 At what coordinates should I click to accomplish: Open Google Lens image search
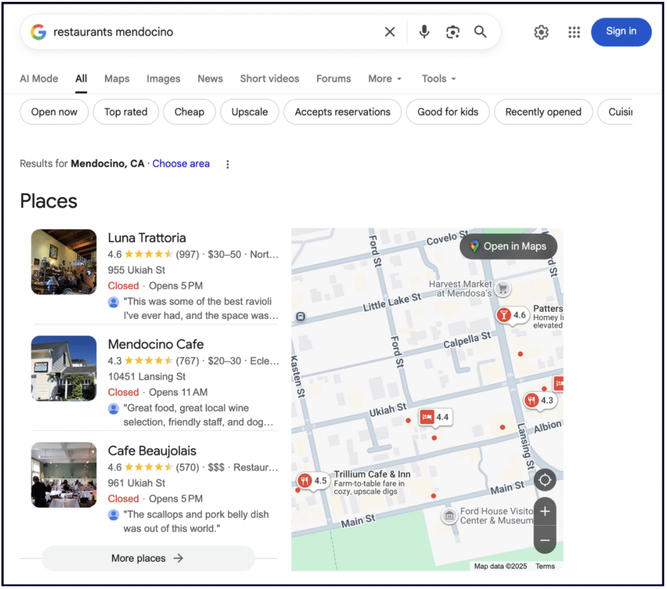tap(453, 32)
